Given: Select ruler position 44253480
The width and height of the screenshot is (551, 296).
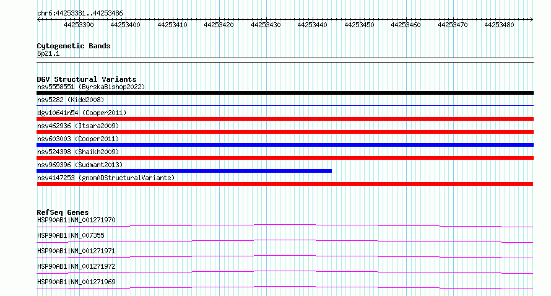Looking at the screenshot, I should pyautogui.click(x=499, y=25).
